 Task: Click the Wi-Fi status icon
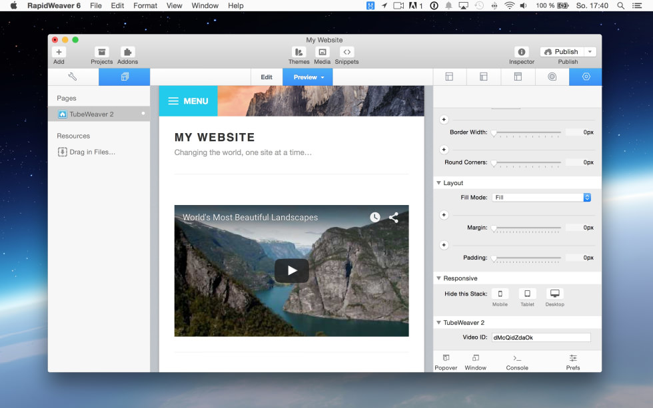(x=509, y=6)
